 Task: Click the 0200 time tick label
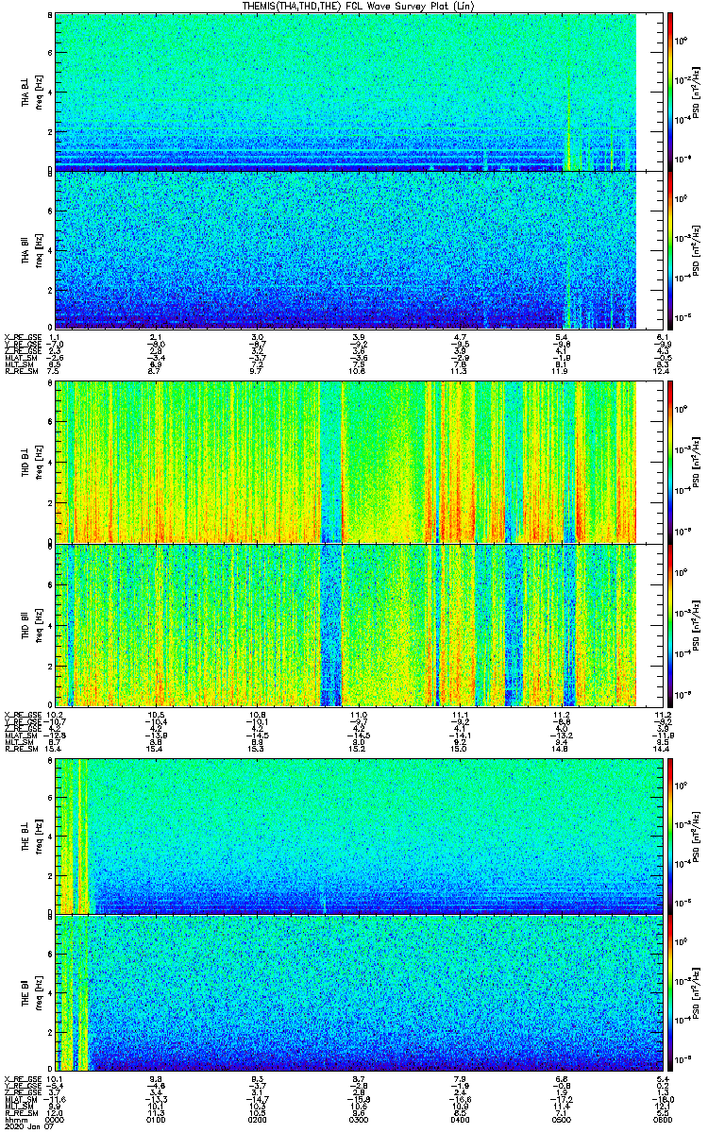coord(258,1120)
